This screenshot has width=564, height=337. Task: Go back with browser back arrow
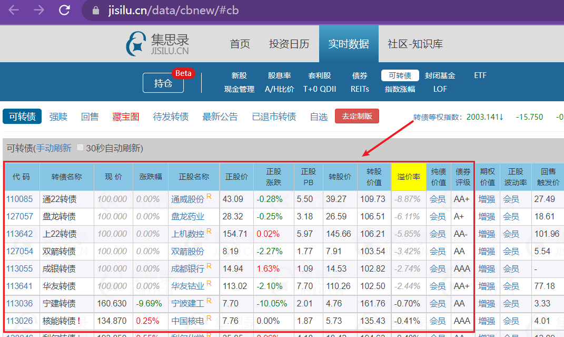pos(14,10)
